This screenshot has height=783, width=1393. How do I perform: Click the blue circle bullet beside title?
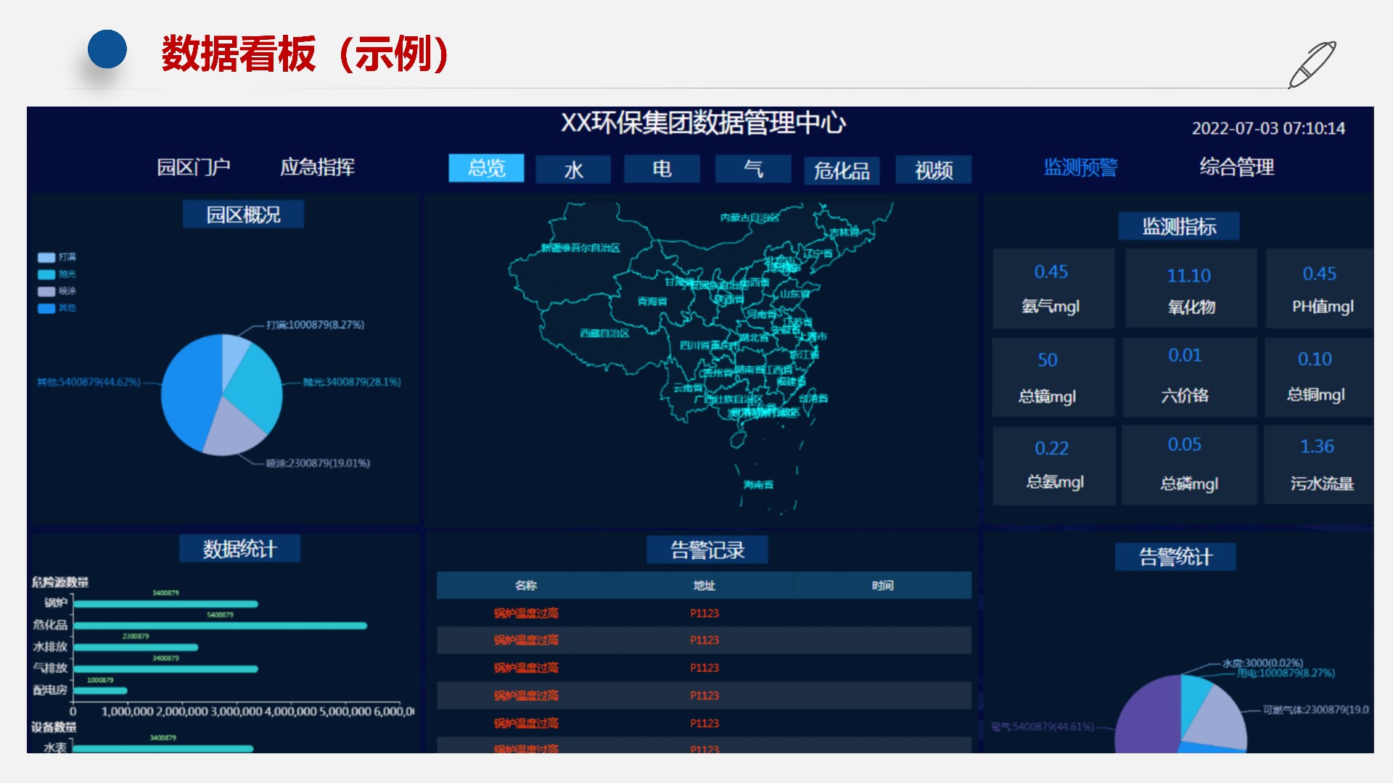[107, 49]
